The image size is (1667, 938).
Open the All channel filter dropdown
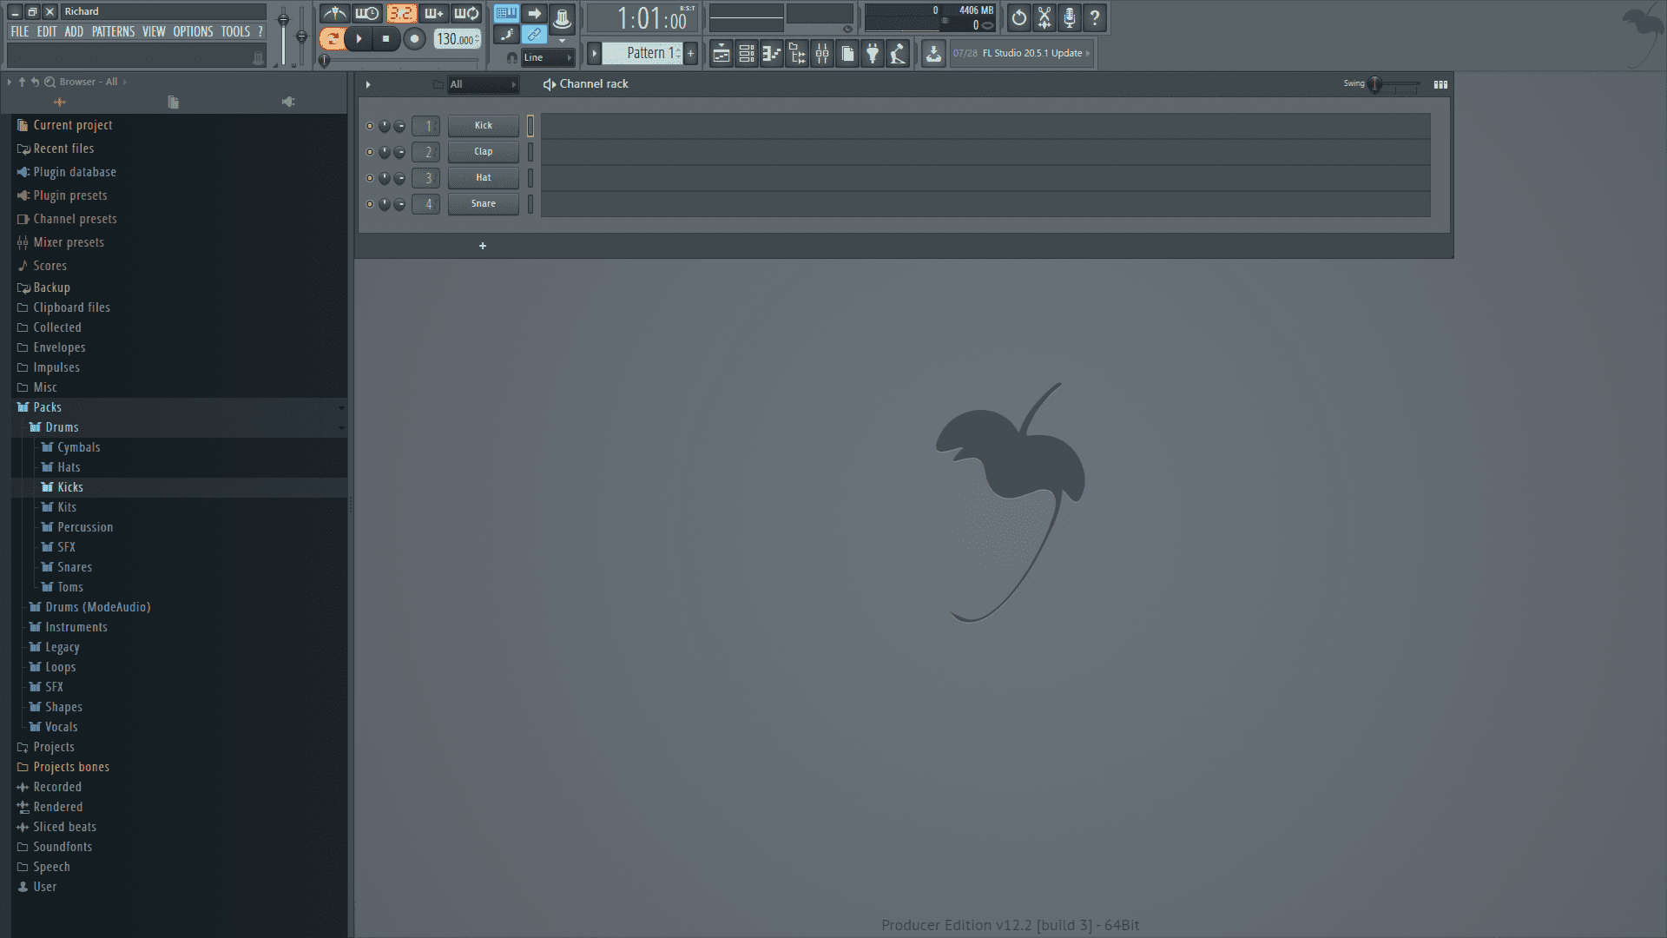click(x=483, y=84)
